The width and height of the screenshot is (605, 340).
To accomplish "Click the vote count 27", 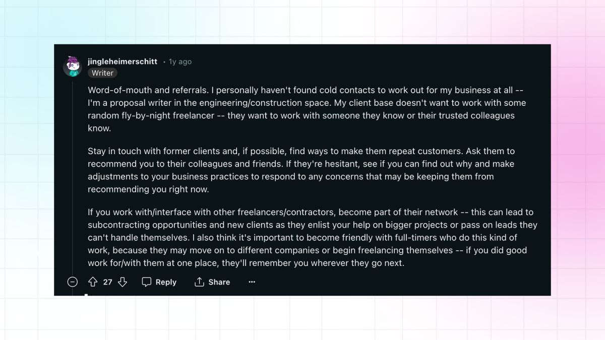I will pos(107,282).
